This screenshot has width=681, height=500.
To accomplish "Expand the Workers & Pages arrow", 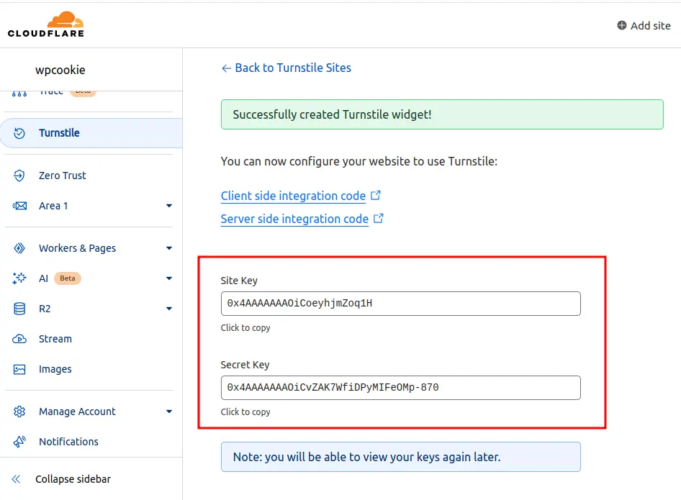I will click(169, 248).
